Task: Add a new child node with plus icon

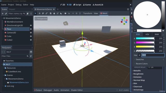Action: 3,14
